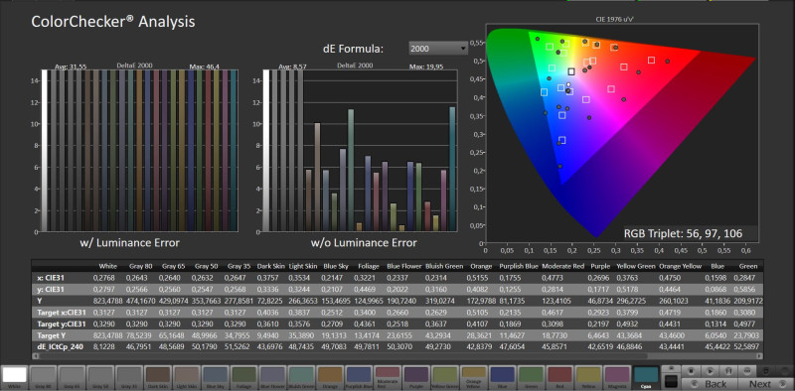Select the Blue Flower patch swatch

point(272,377)
